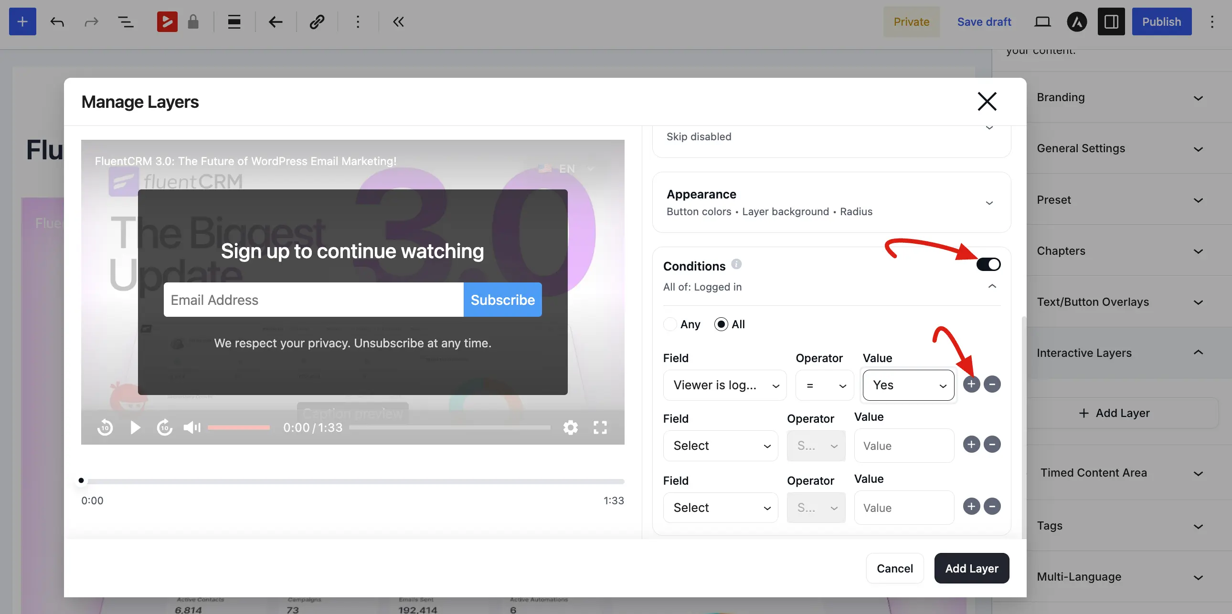This screenshot has height=614, width=1232.
Task: Collapse the toolbar with double chevron
Action: click(x=398, y=21)
